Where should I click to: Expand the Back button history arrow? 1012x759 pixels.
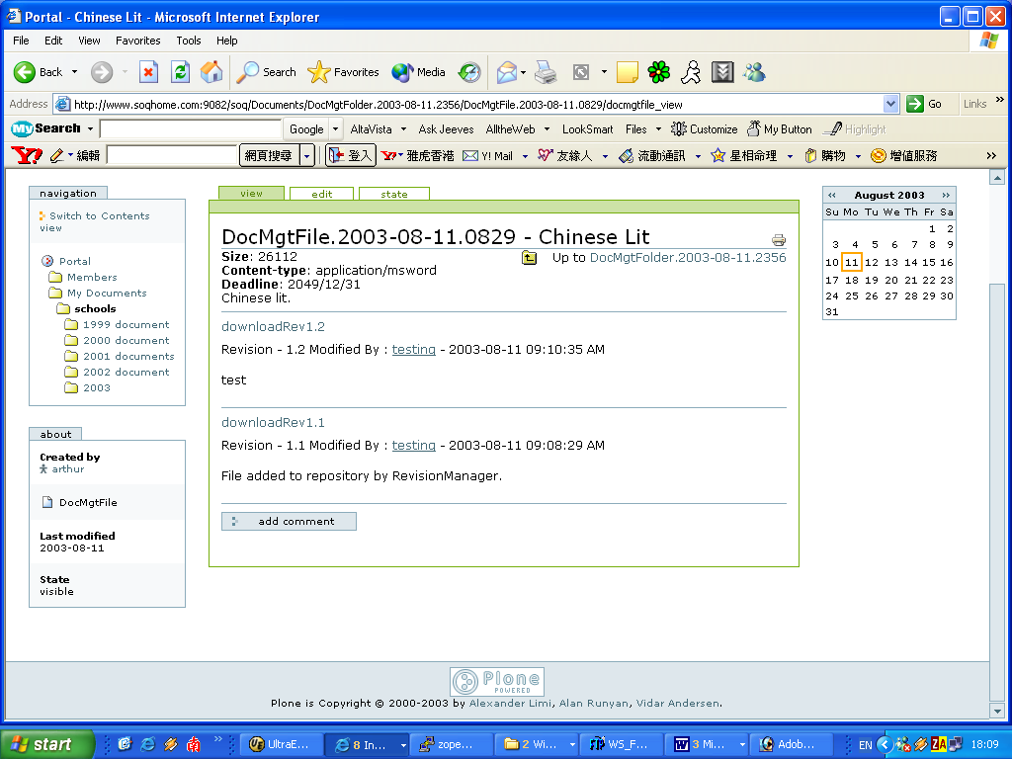[x=73, y=72]
